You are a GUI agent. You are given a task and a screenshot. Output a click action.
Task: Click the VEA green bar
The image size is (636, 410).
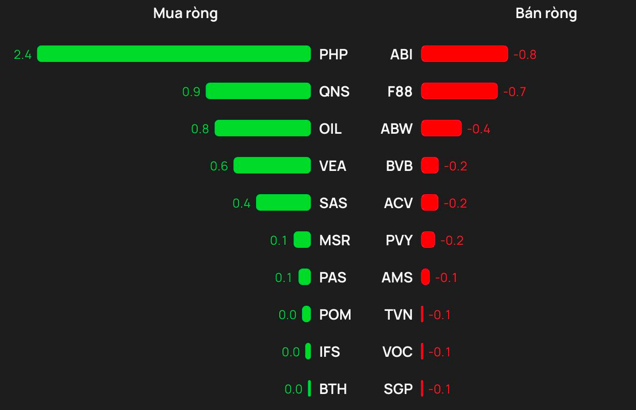click(272, 165)
